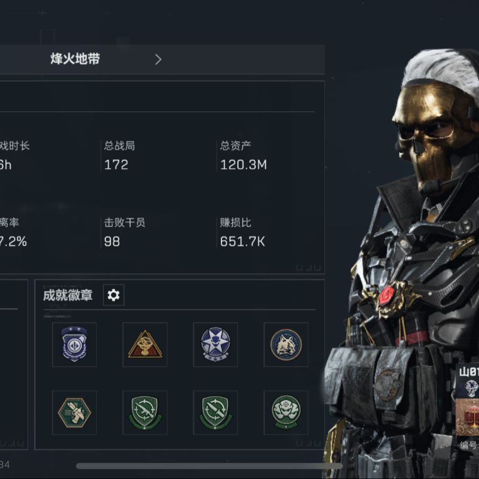Open the 成就徽章 gear settings icon
The height and width of the screenshot is (479, 479).
click(x=113, y=295)
